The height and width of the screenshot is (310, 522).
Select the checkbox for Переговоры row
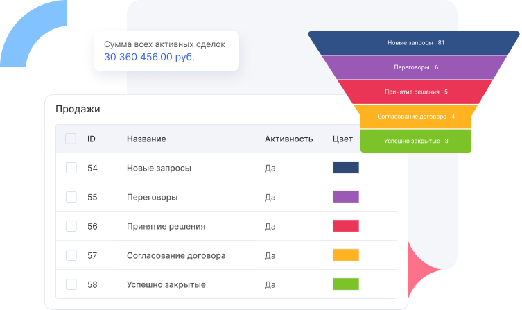[x=71, y=197]
